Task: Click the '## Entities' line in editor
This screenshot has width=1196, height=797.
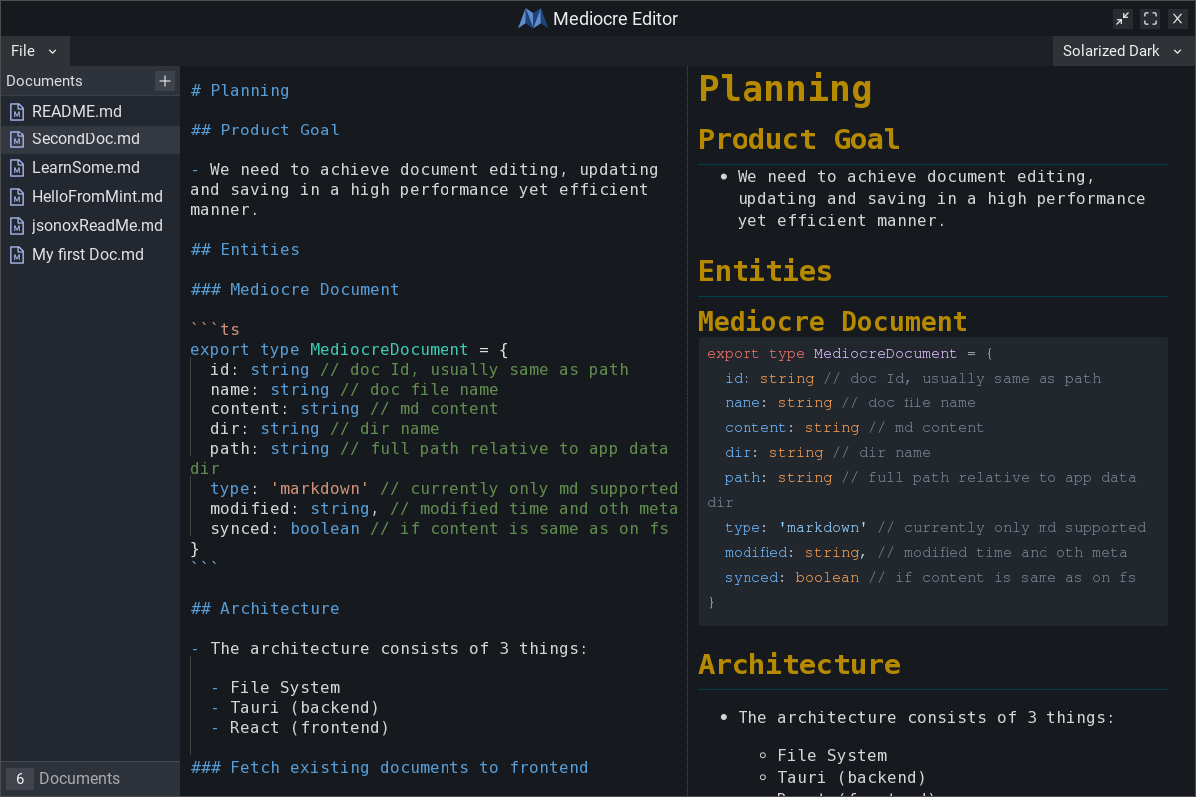Action: (x=245, y=249)
